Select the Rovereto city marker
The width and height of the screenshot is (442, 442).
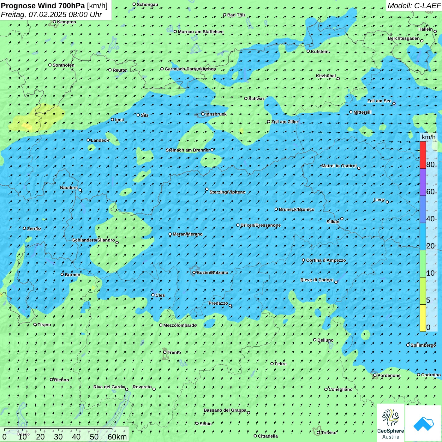click(154, 389)
